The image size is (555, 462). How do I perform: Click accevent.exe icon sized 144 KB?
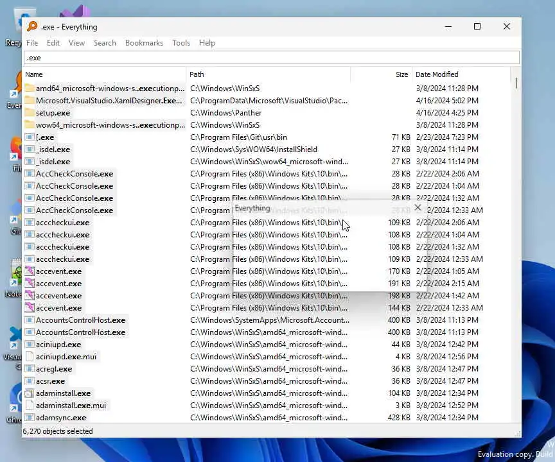tap(30, 307)
